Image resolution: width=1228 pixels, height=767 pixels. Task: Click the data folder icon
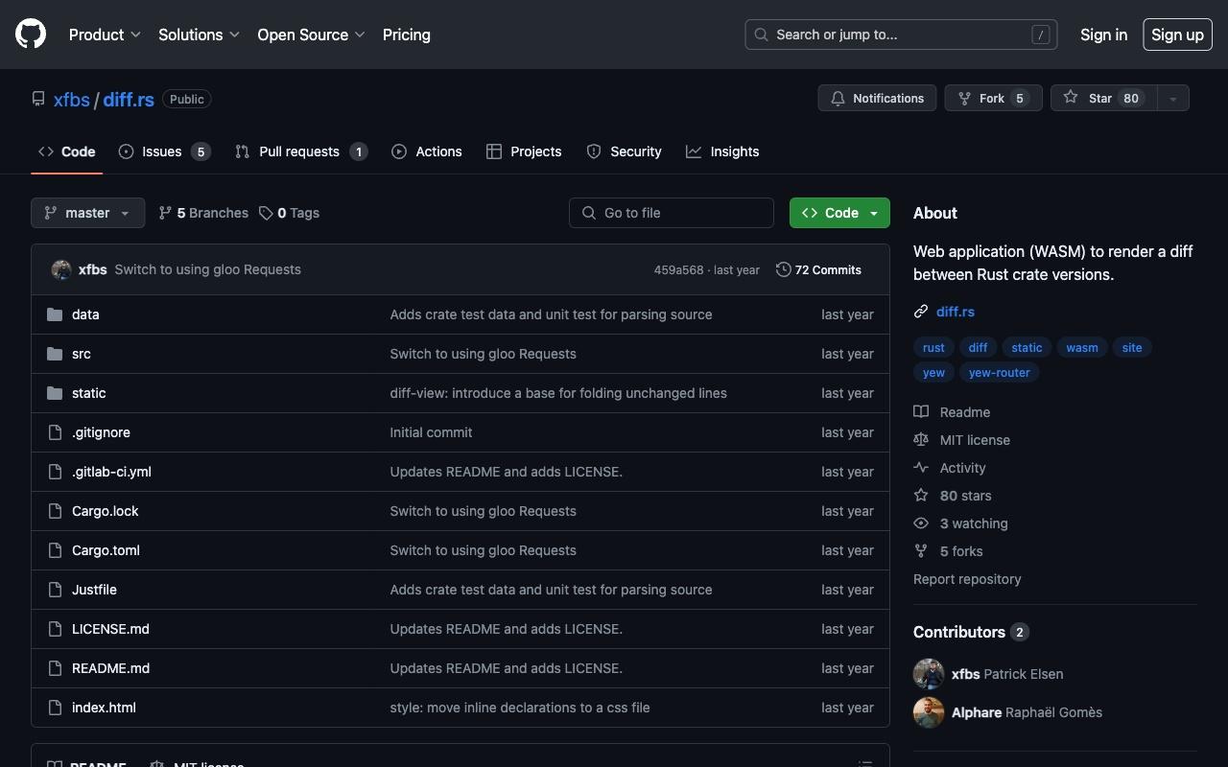click(x=55, y=314)
